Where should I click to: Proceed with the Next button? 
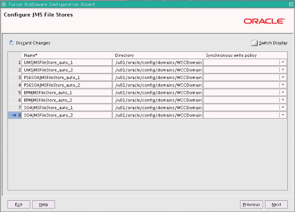(x=277, y=204)
